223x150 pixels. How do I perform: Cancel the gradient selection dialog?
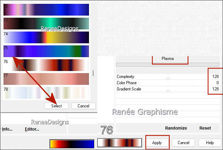coord(83,106)
